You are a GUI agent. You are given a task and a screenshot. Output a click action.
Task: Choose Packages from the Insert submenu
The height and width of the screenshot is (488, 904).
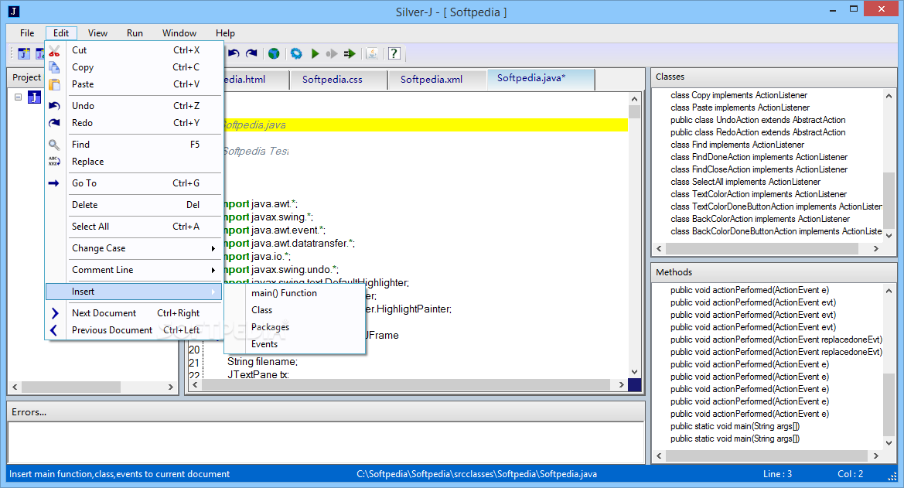coord(295,327)
